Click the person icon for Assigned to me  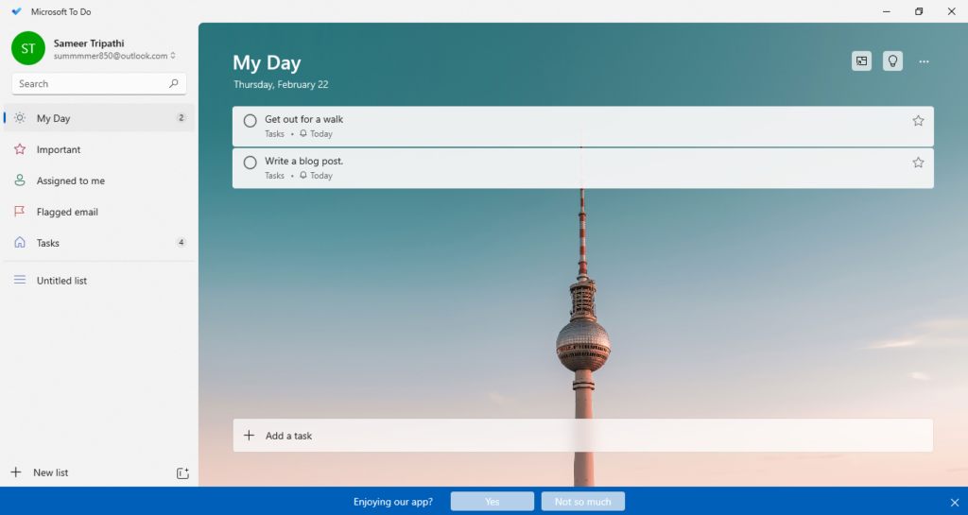tap(20, 180)
